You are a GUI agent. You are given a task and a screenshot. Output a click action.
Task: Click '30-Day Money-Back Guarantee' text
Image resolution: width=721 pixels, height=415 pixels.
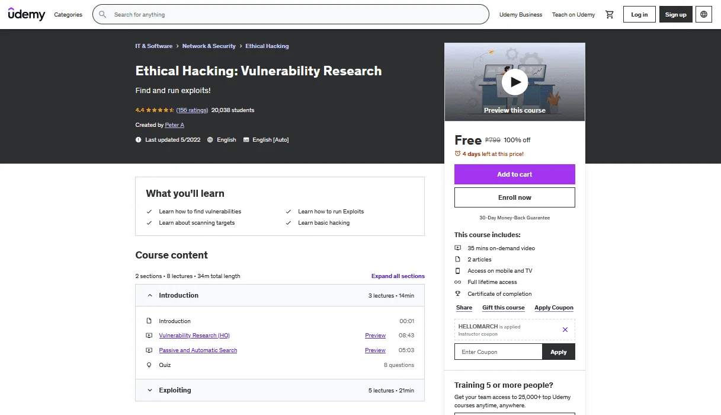point(515,218)
